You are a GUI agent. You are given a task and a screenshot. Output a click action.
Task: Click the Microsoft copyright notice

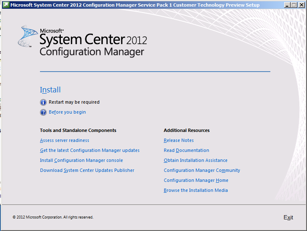pyautogui.click(x=53, y=217)
